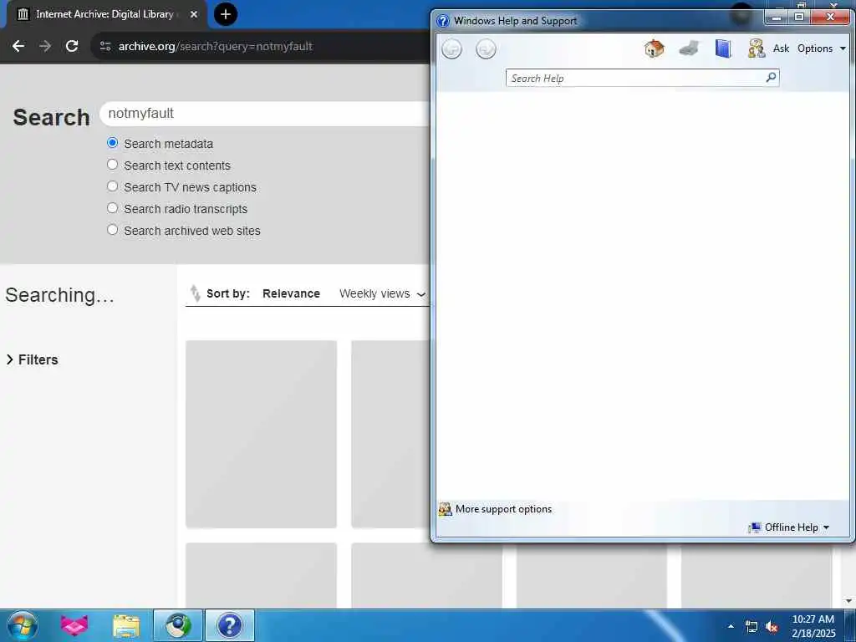Select Search metadata radio button
Viewport: 856px width, 642px height.
(x=113, y=143)
